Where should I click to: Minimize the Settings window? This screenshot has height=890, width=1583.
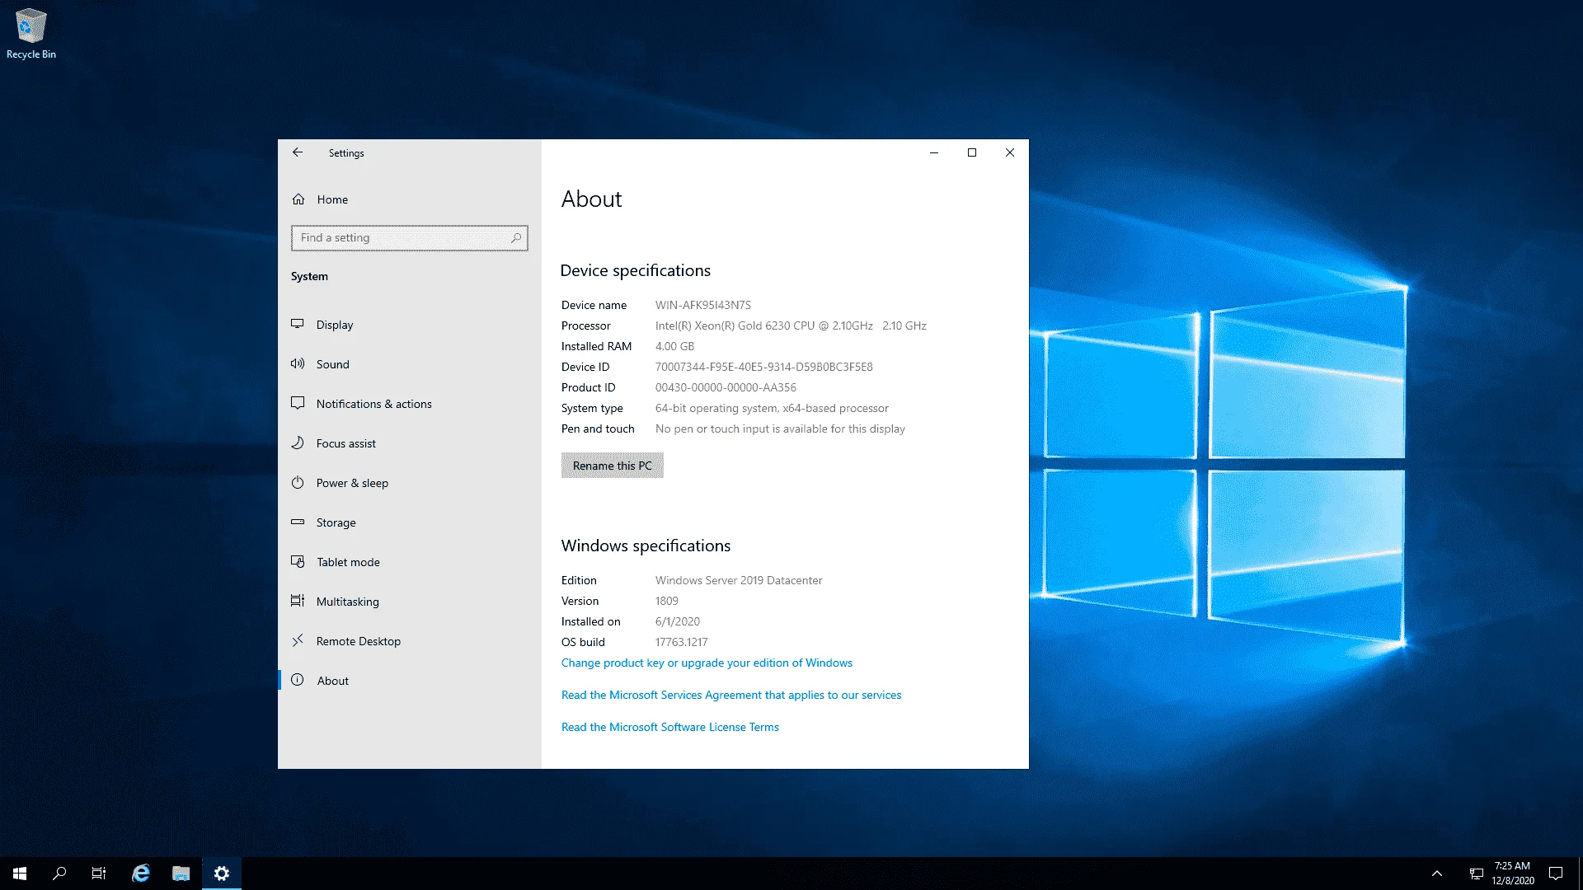click(x=934, y=152)
